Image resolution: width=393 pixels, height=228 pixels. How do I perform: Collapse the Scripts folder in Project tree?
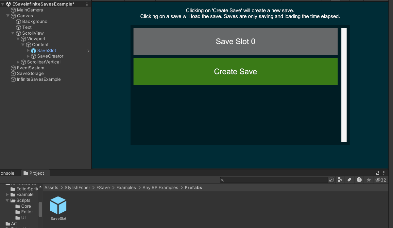coord(8,201)
